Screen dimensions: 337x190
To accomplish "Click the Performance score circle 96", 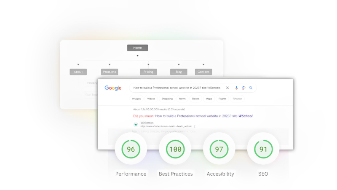I will 131,149.
